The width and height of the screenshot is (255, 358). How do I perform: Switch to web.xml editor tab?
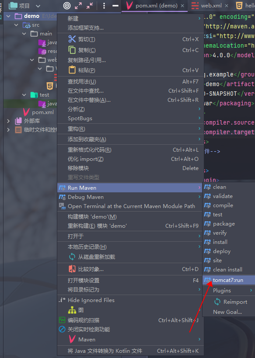[211, 6]
